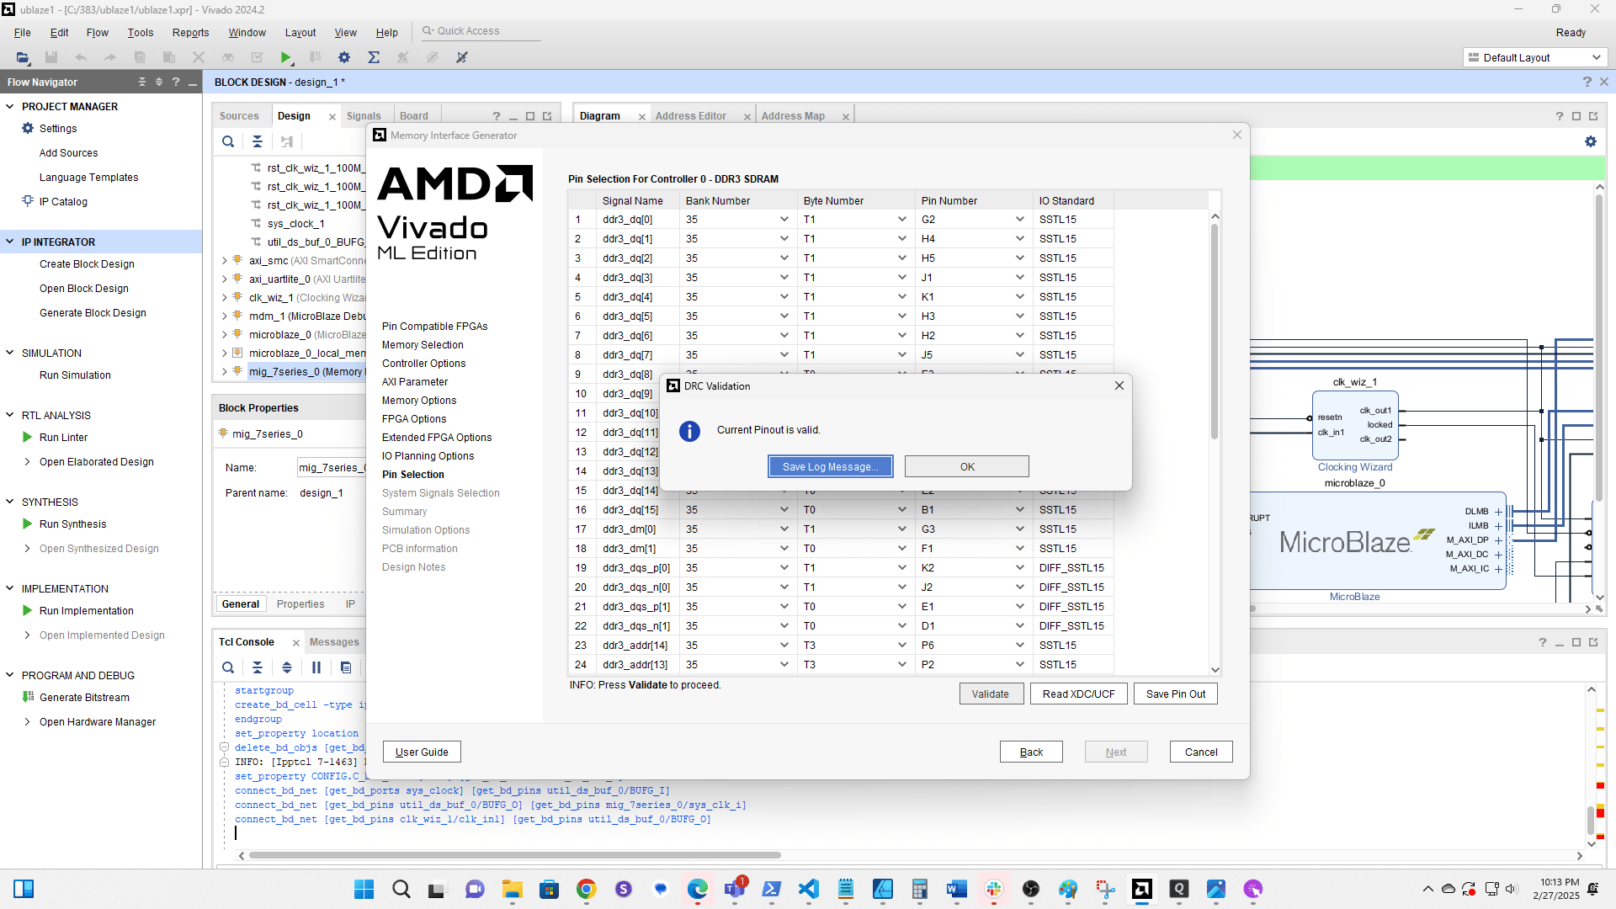
Task: Collapse the IP INTEGRATOR section
Action: click(x=10, y=242)
